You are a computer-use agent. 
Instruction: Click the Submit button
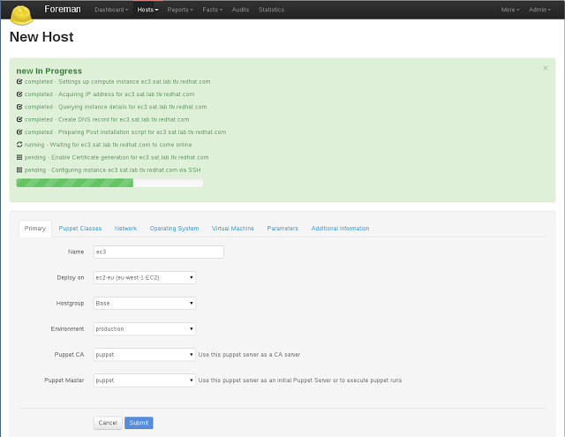pos(139,423)
